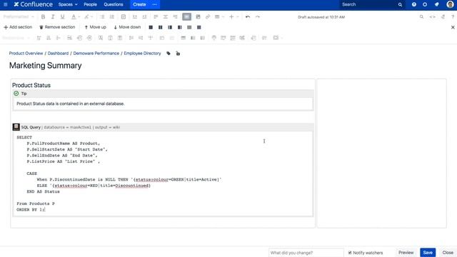Add a new section
Viewport: 457px width, 257px height.
[18, 27]
